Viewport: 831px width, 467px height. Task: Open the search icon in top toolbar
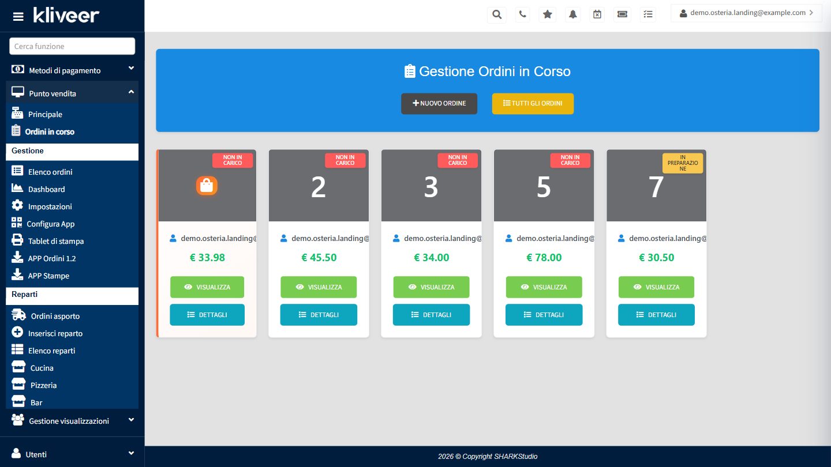[496, 14]
